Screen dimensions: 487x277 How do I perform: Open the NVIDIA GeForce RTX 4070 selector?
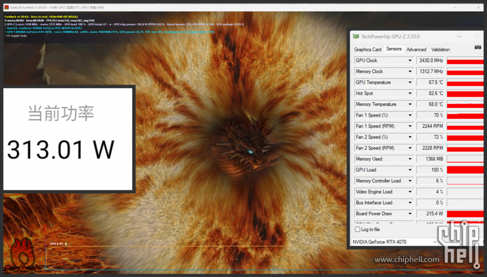click(x=395, y=242)
